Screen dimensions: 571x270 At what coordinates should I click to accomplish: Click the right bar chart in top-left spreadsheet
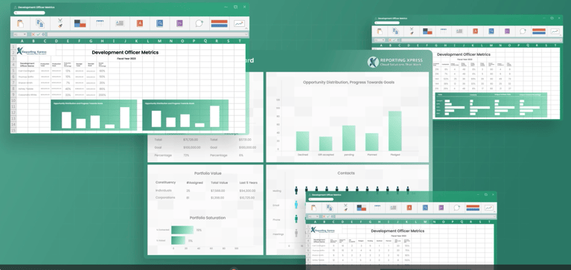pos(185,115)
